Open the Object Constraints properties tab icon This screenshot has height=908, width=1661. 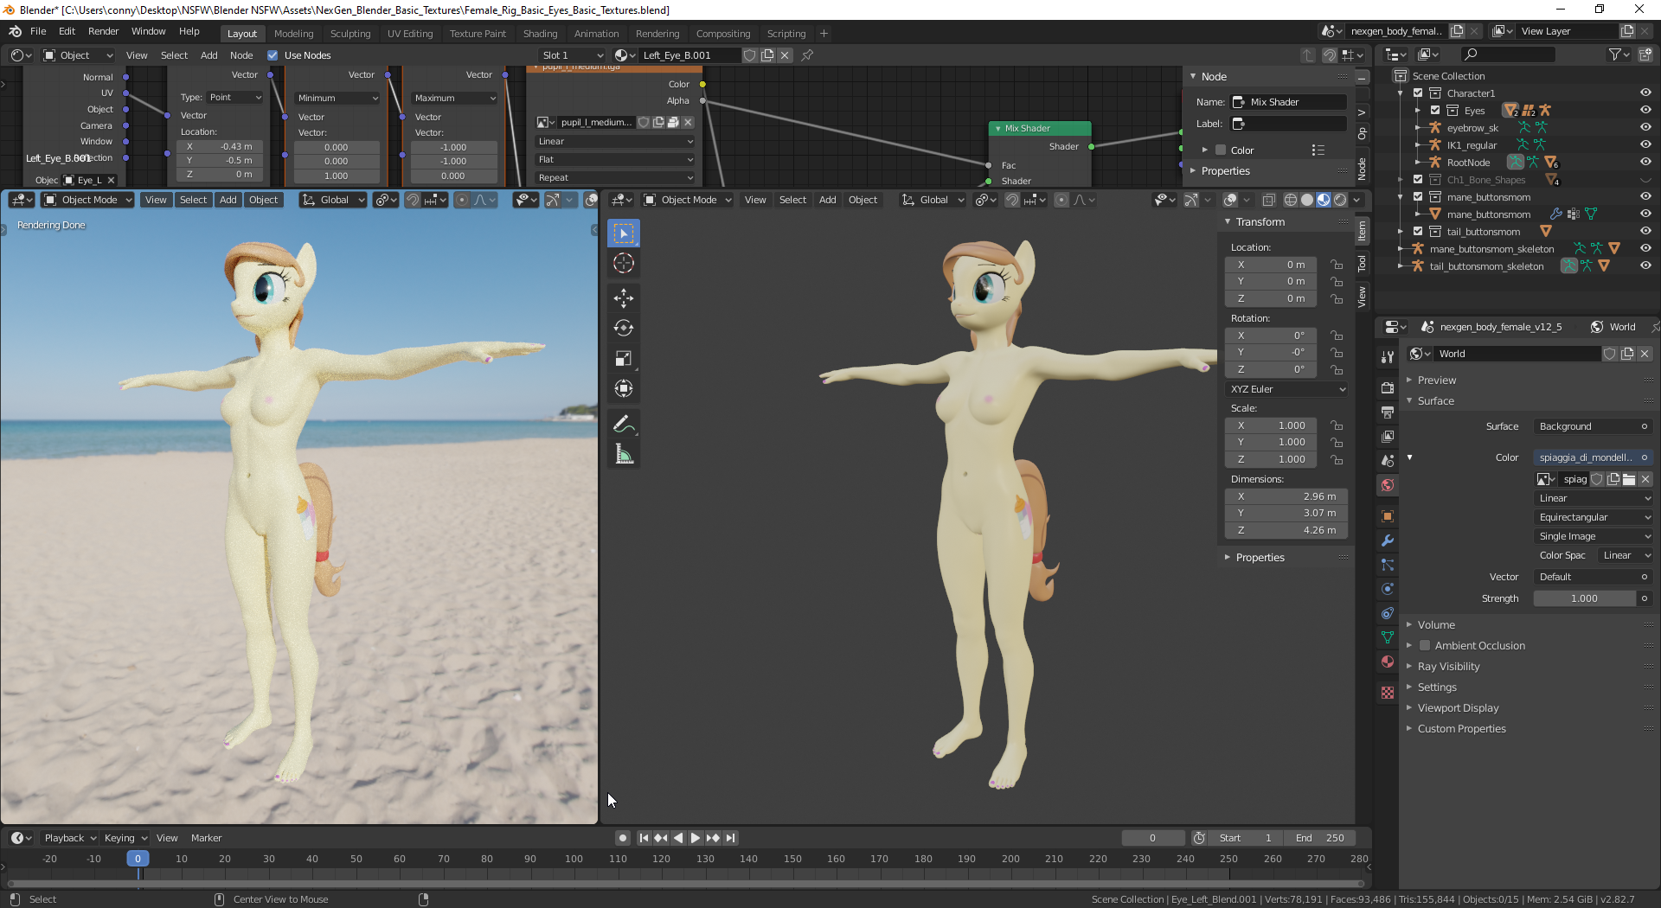coord(1388,613)
